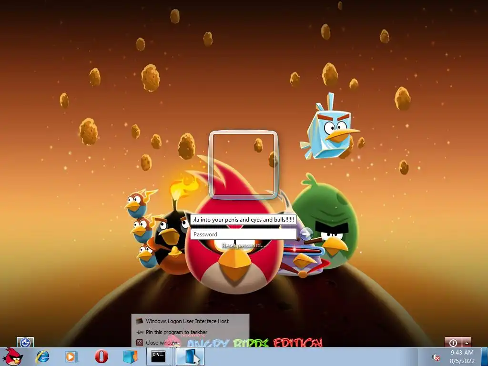Screen dimensions: 488x366
Task: Open the clock showing 9:43 AM
Action: (x=462, y=356)
